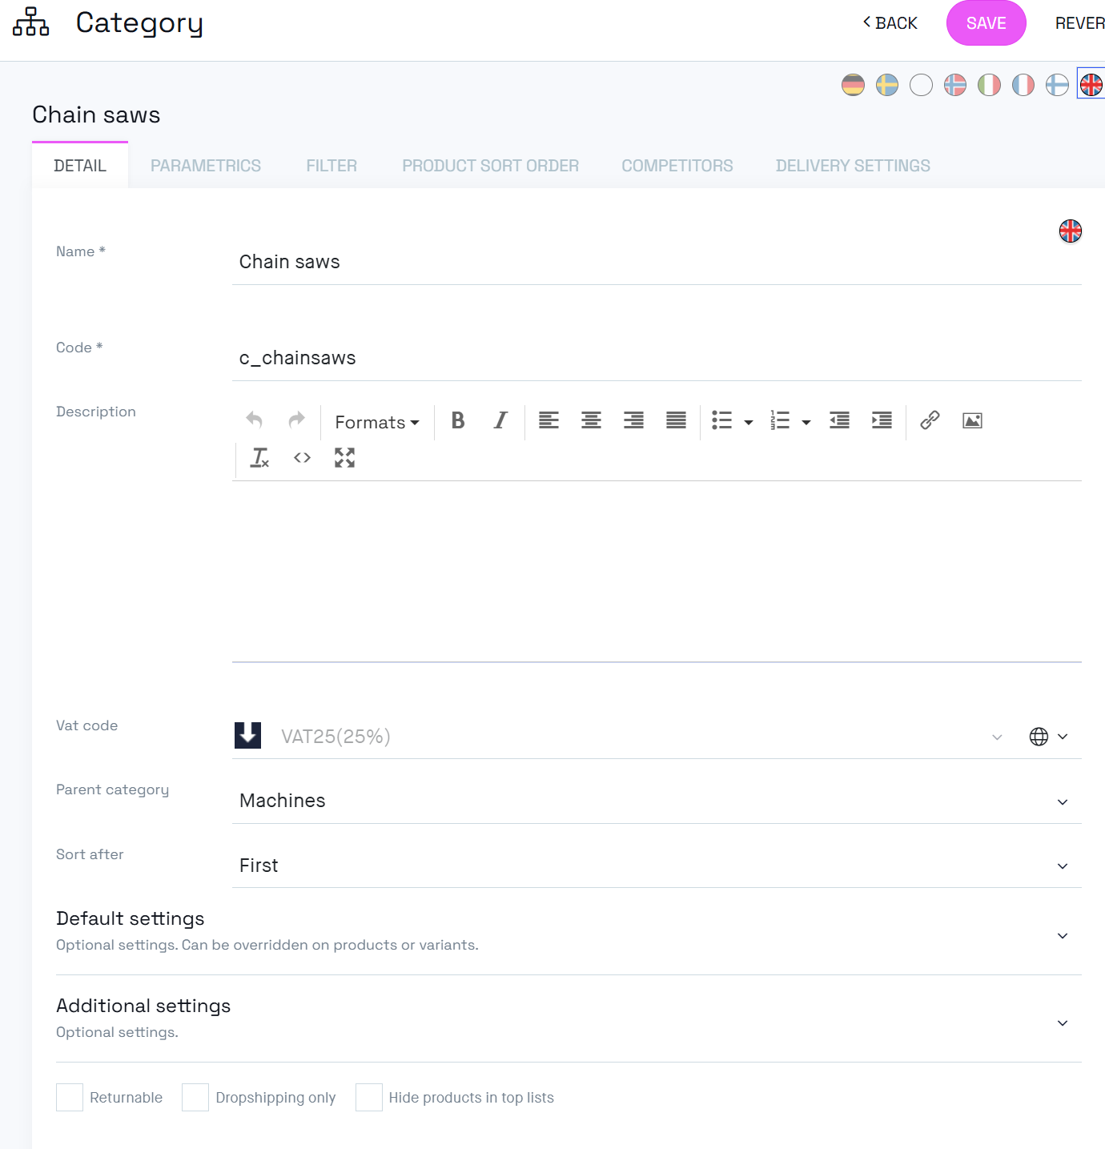Switch to the FILTER tab
This screenshot has height=1149, width=1105.
pyautogui.click(x=331, y=166)
